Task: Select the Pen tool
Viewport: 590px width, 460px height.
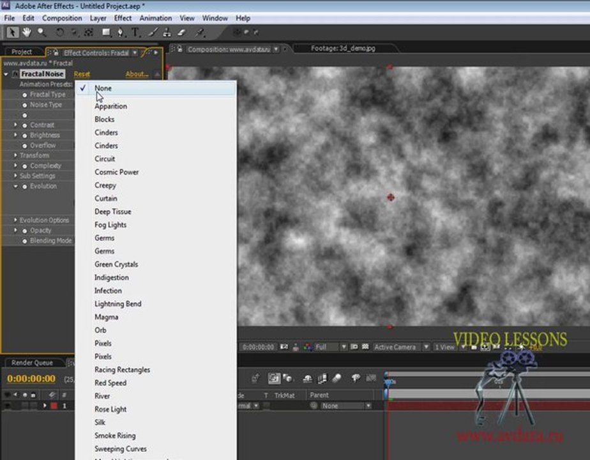Action: tap(121, 33)
